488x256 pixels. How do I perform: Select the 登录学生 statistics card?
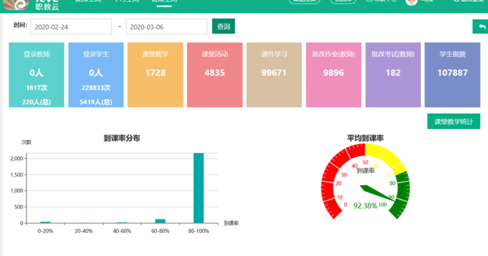(x=96, y=75)
